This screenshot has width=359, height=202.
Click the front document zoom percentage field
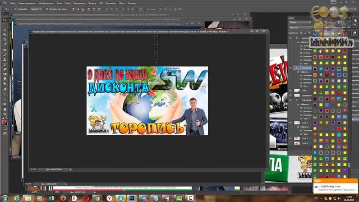pyautogui.click(x=34, y=169)
